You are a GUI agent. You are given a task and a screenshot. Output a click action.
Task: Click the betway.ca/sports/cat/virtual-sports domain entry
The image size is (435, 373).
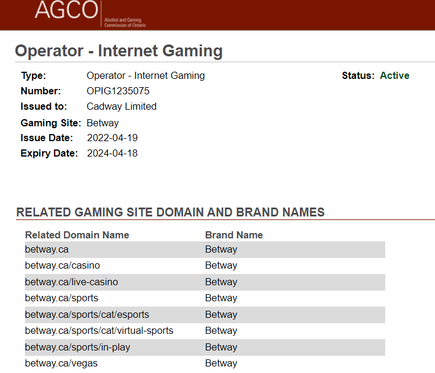click(99, 331)
